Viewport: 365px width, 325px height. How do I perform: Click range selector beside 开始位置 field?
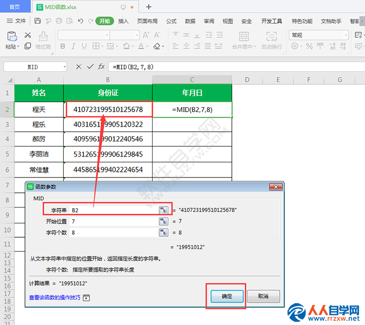164,221
